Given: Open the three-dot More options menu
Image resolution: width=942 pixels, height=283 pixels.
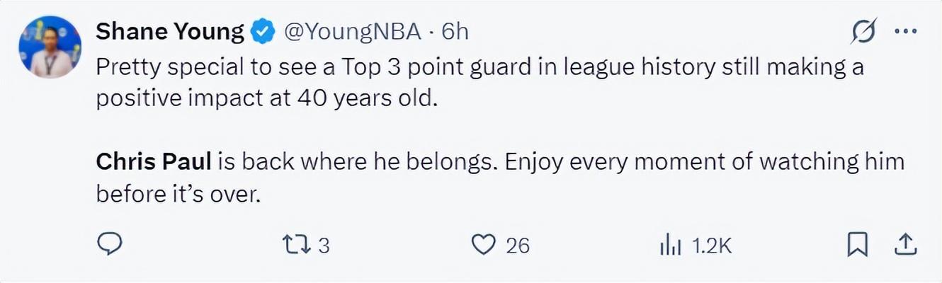Looking at the screenshot, I should pos(906,32).
